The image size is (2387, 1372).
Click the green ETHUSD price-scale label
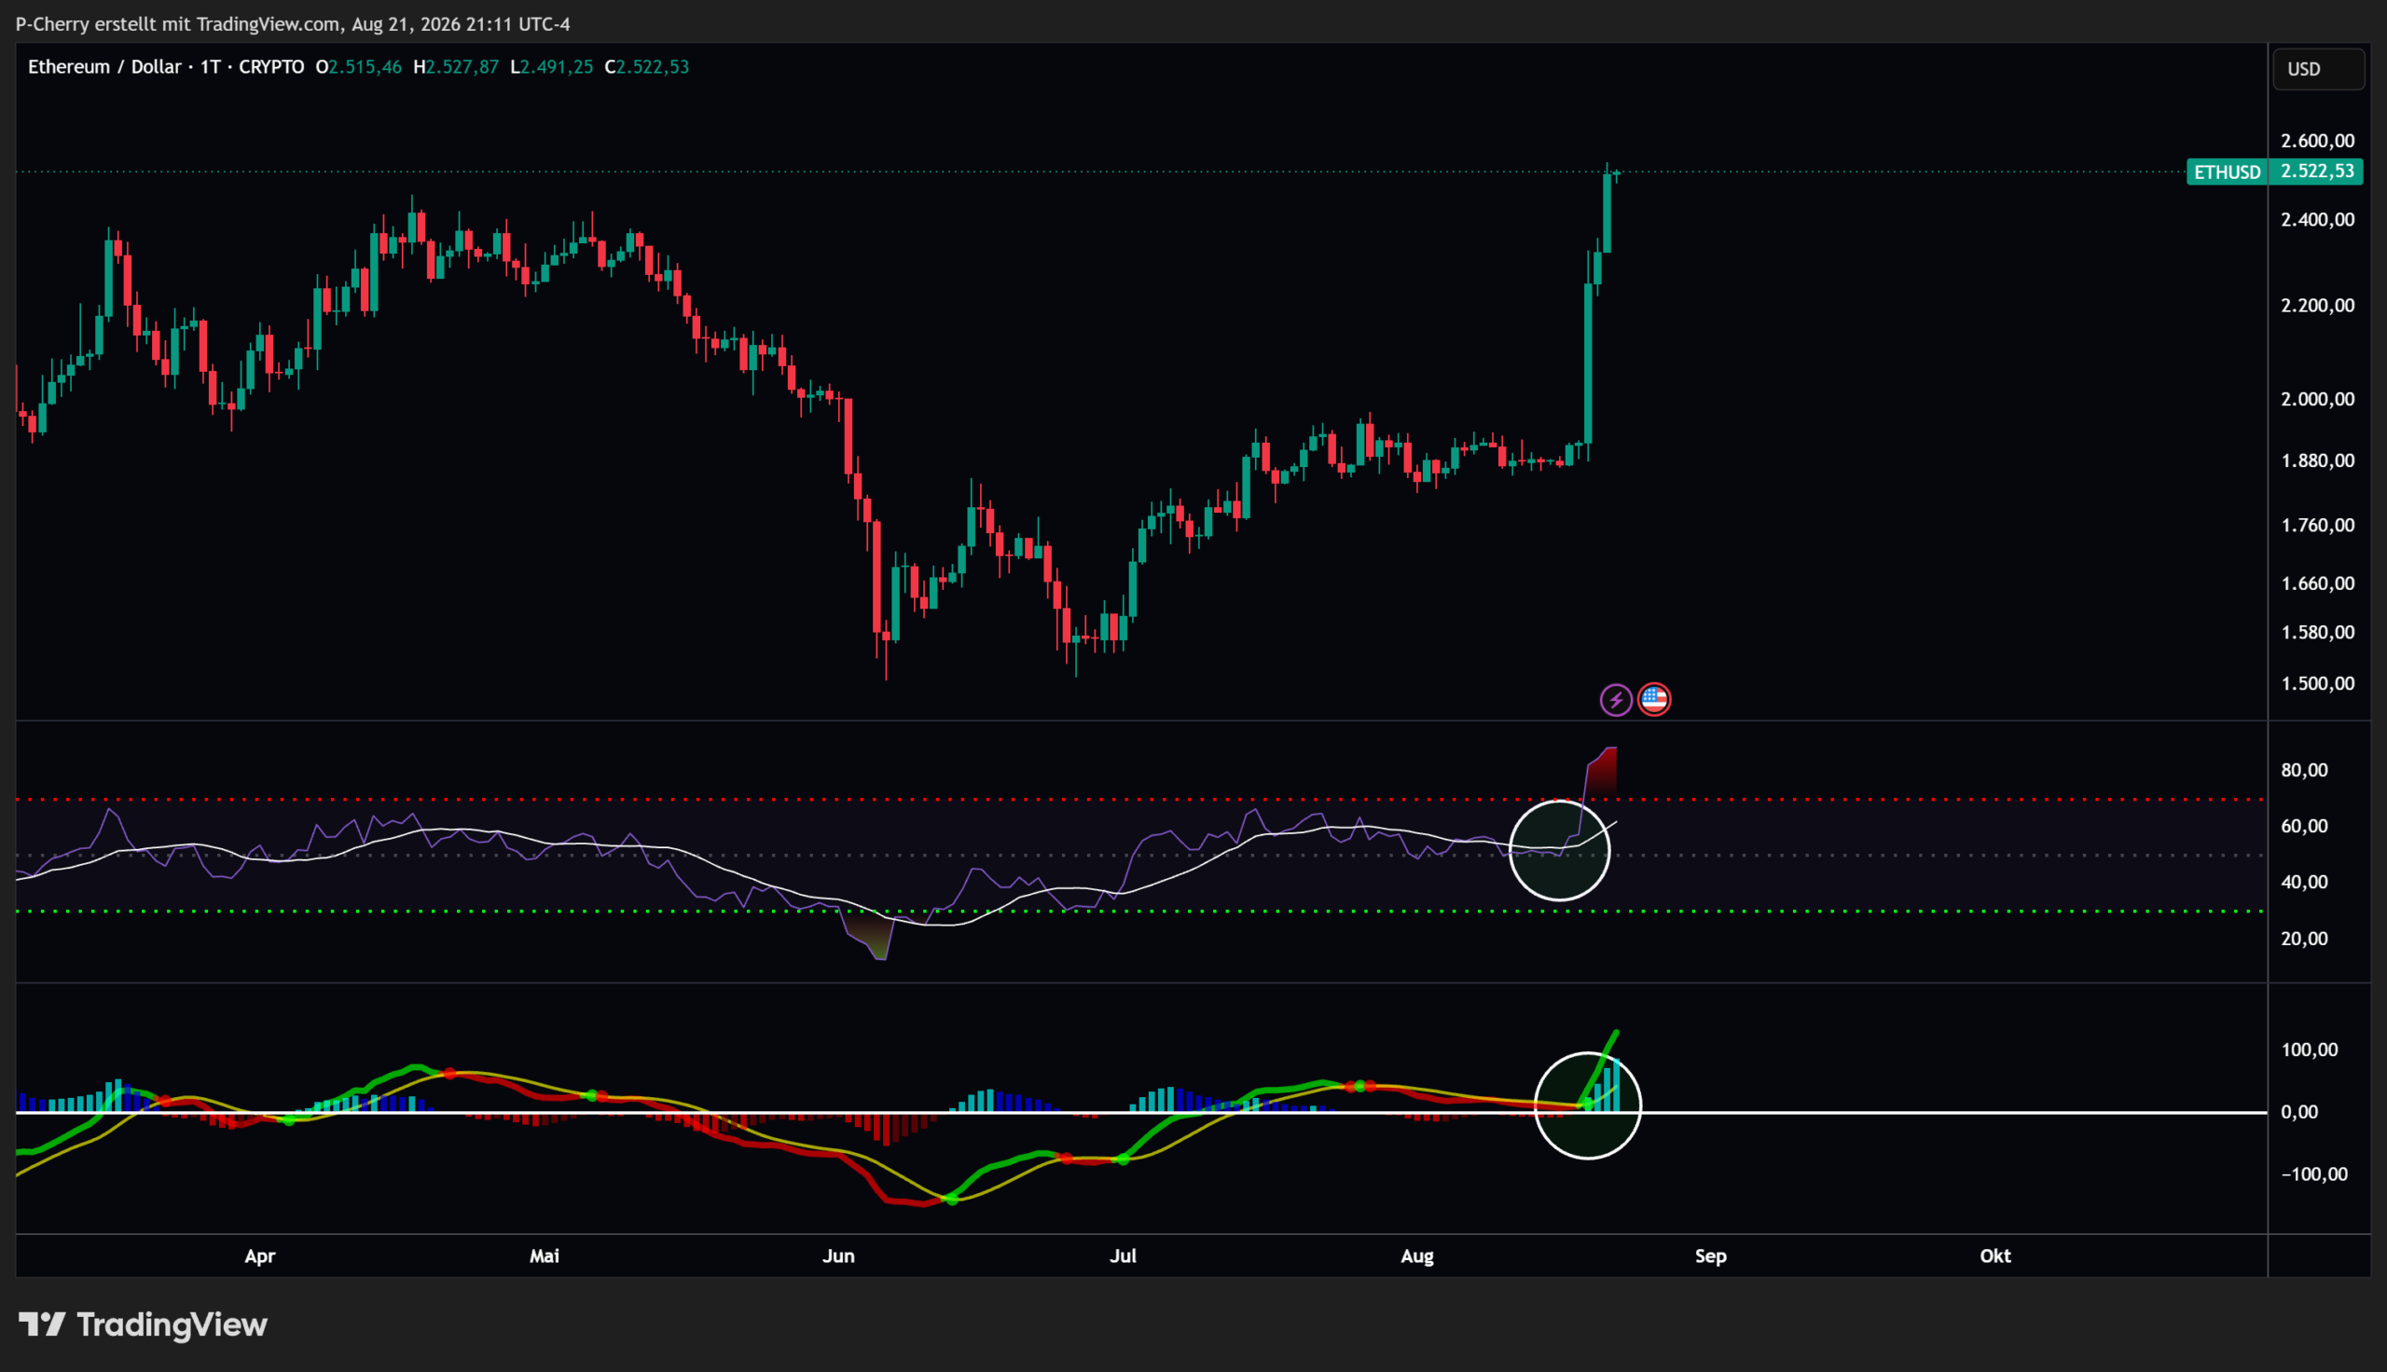(2227, 172)
